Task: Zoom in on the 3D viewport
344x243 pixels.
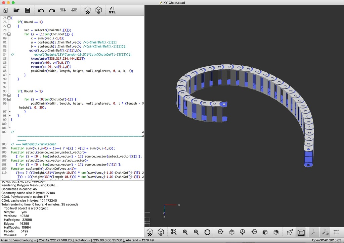Action: (185, 232)
